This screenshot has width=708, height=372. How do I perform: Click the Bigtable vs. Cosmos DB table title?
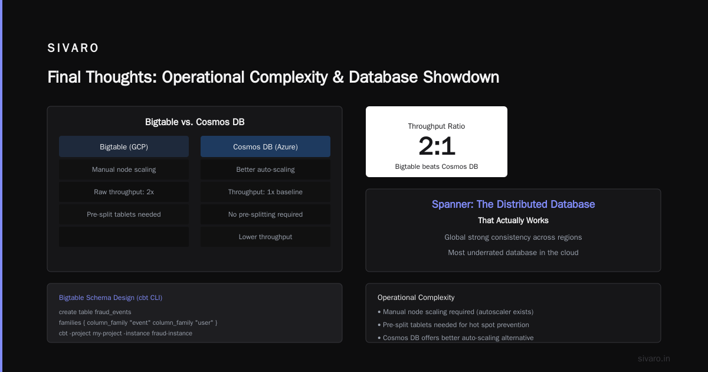(195, 122)
